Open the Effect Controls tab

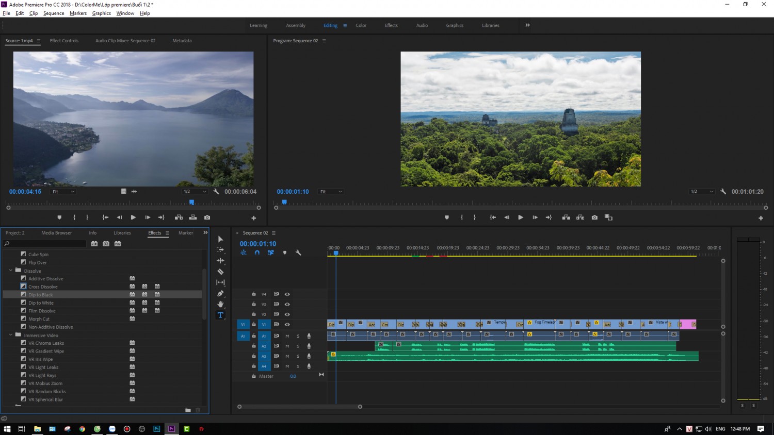64,41
